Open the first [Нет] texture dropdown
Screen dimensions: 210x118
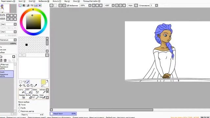click(x=15, y=24)
